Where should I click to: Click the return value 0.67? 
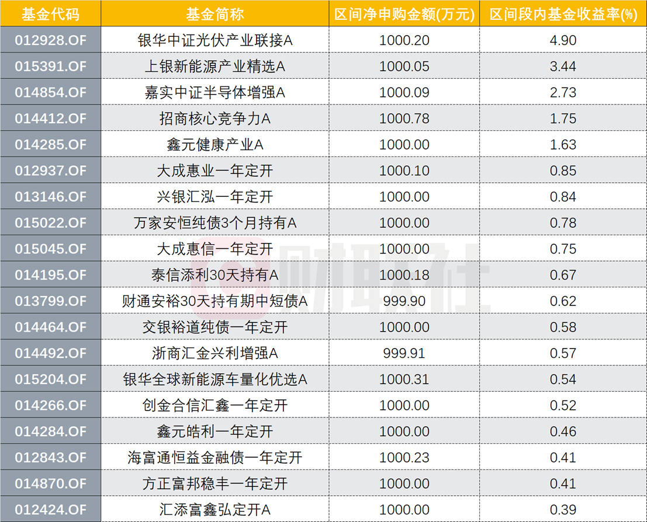pyautogui.click(x=563, y=275)
